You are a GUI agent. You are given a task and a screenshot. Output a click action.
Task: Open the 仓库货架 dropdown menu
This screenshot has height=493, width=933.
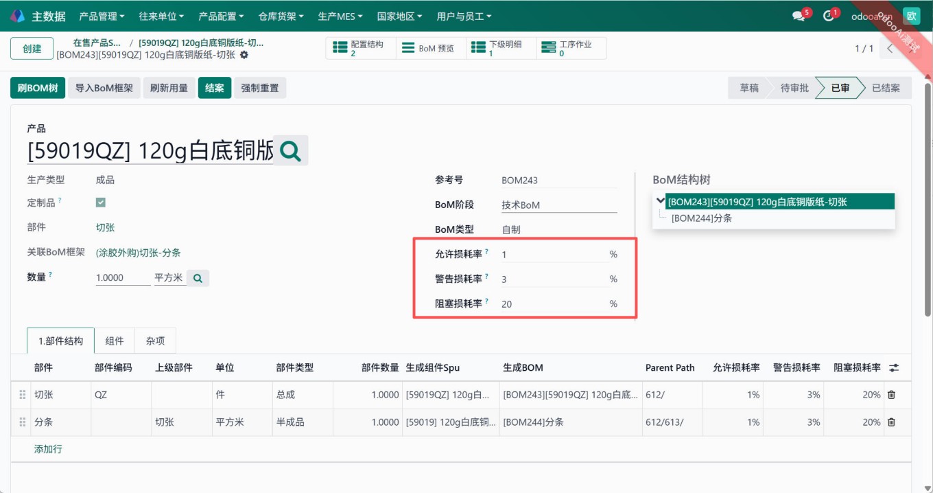click(281, 16)
